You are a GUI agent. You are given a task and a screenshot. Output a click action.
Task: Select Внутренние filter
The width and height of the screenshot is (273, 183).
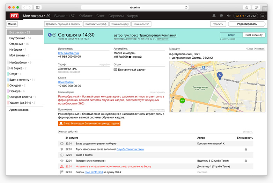pyautogui.click(x=20, y=38)
